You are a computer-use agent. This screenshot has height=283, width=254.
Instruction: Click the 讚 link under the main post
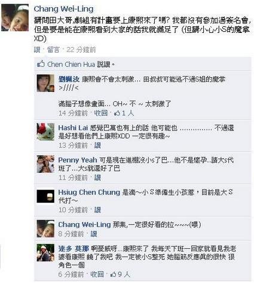(37, 50)
